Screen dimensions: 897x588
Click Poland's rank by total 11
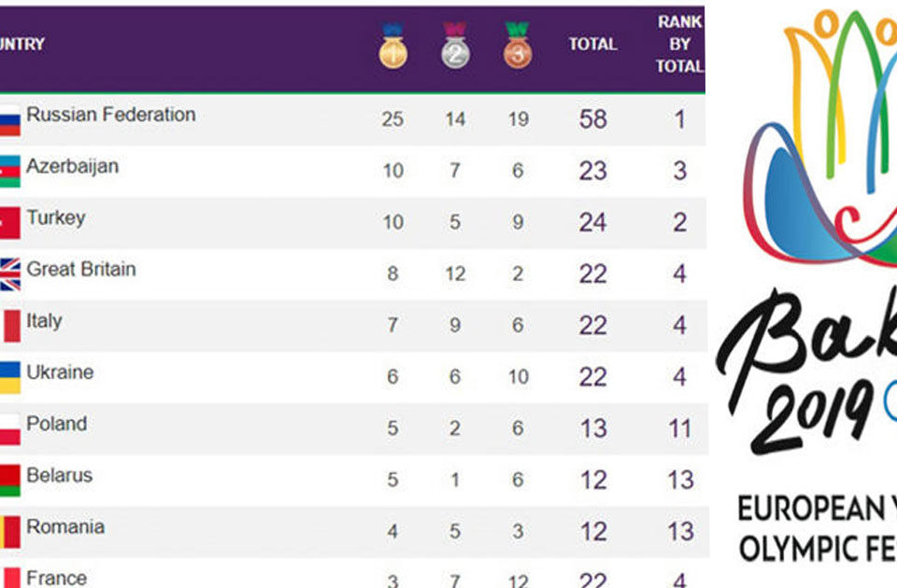[x=679, y=428]
